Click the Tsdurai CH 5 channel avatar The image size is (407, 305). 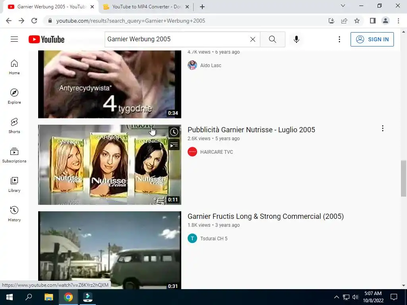192,239
